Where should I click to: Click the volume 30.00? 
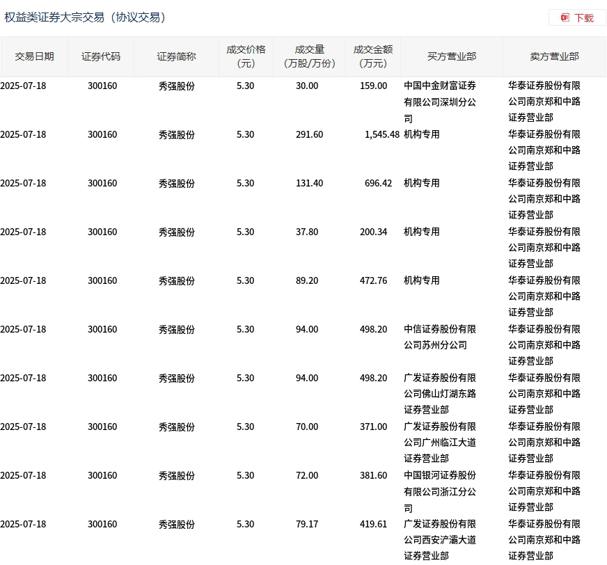[307, 86]
